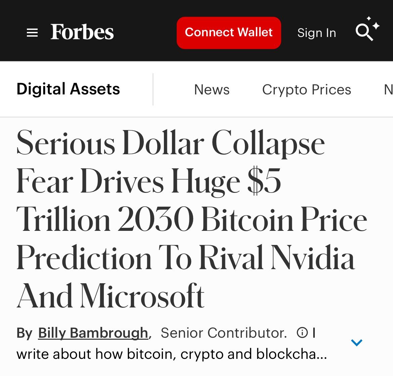Open Billy Bambrough's author page

pos(93,333)
